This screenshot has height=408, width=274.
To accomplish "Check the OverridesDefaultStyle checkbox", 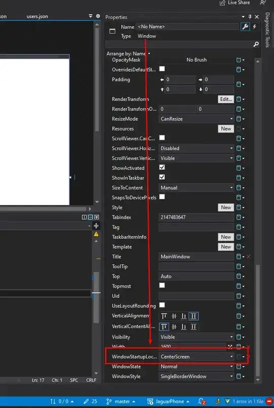I will point(162,69).
